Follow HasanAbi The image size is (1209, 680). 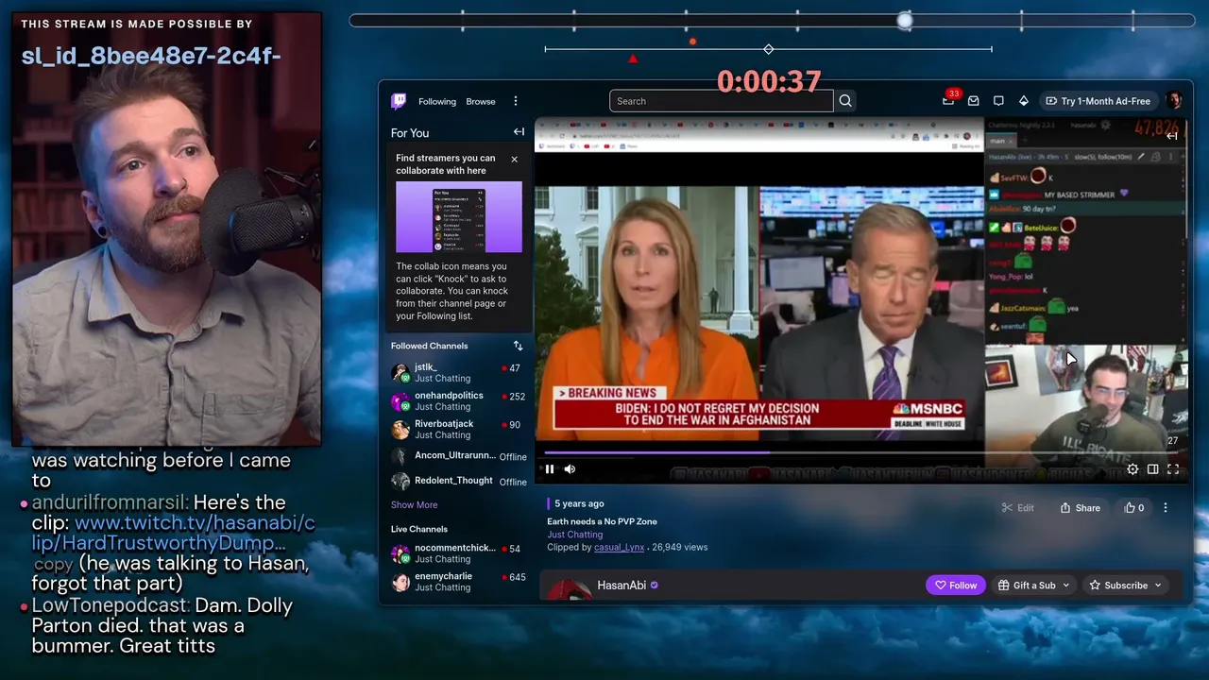click(x=956, y=586)
